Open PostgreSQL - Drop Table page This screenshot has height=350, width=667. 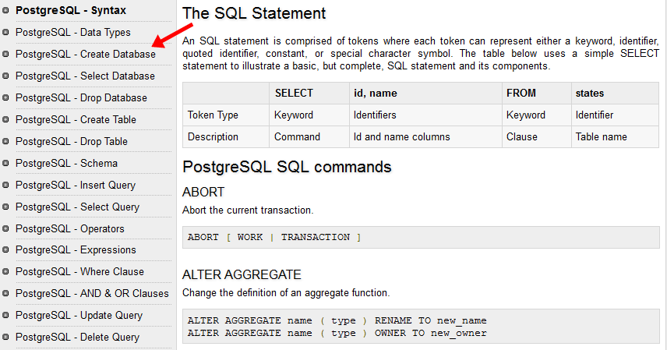click(71, 142)
